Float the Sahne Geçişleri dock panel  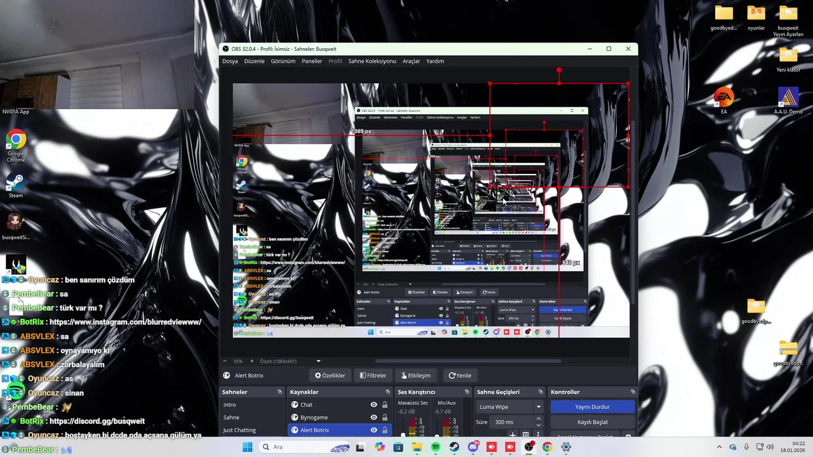tap(541, 392)
